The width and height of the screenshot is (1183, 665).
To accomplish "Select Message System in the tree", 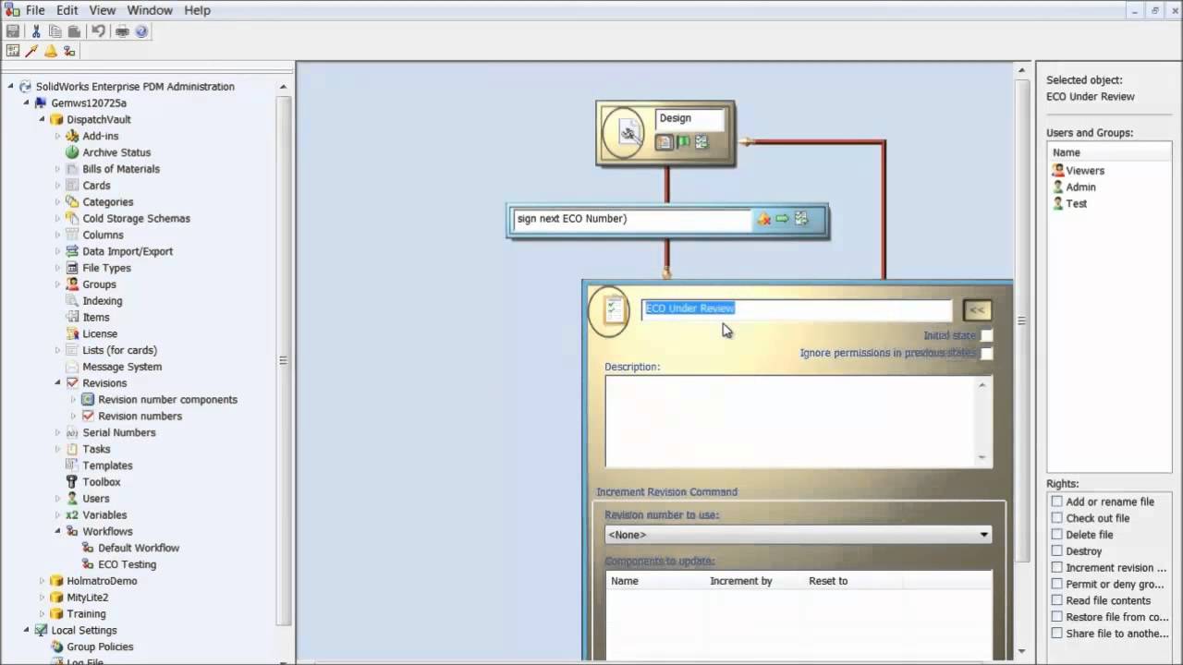I will point(122,367).
